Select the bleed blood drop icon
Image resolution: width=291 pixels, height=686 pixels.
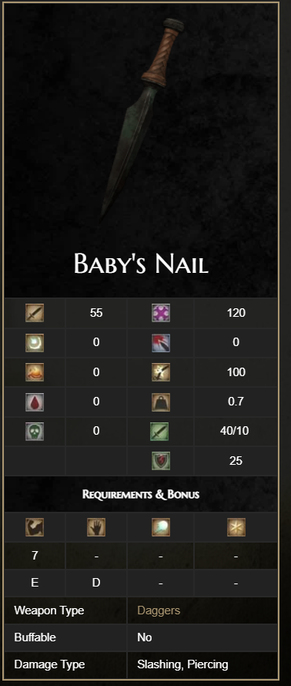(x=35, y=402)
